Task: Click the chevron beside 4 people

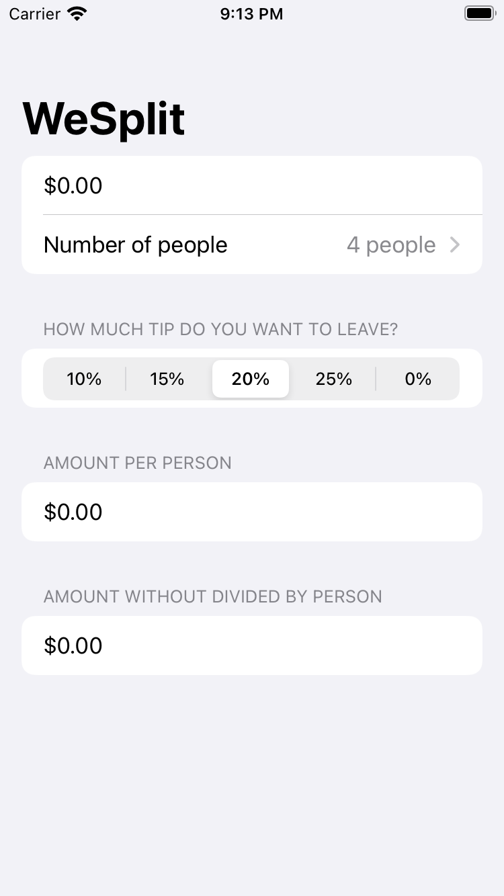Action: pyautogui.click(x=455, y=245)
